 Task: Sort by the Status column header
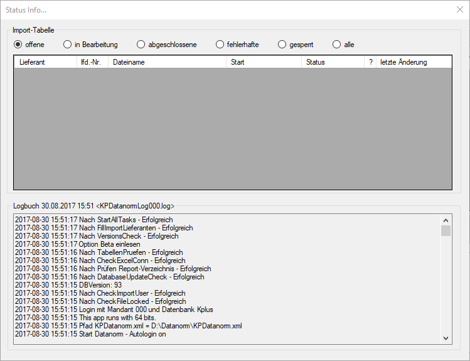tap(333, 62)
